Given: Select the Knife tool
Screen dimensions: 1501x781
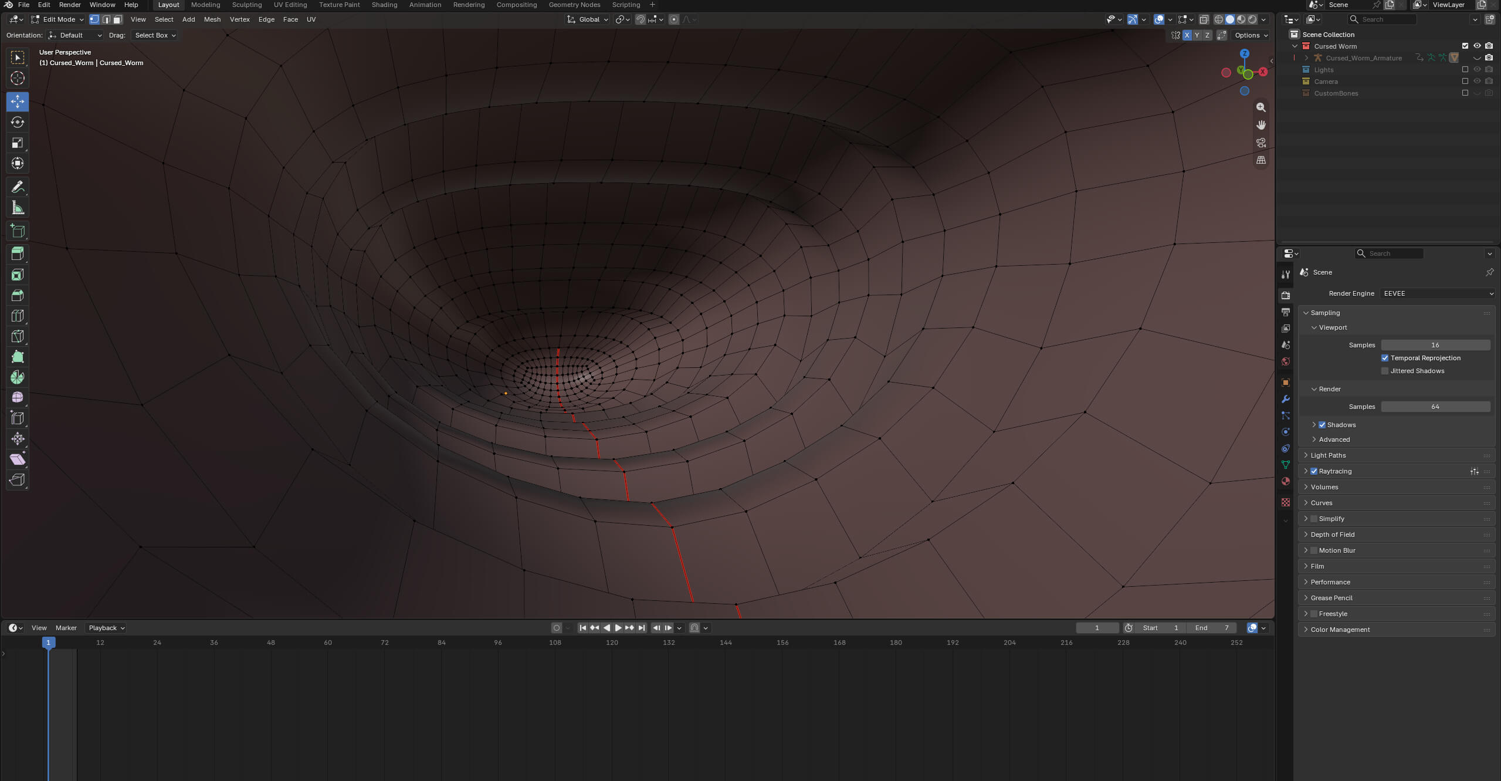Looking at the screenshot, I should tap(18, 336).
